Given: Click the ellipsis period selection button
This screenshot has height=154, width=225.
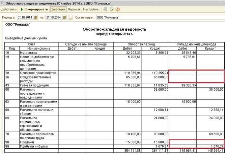Looking at the screenshot, I should (70, 18).
